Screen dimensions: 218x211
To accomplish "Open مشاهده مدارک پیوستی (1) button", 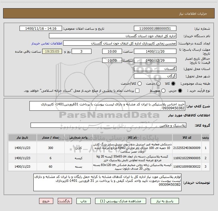I will [121, 201].
